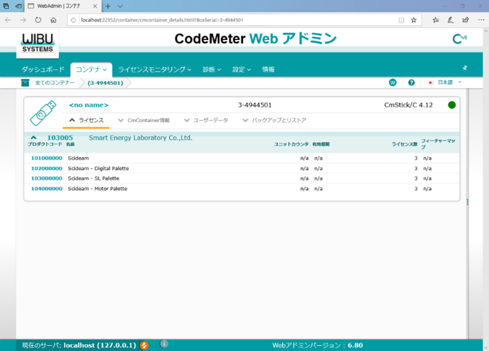This screenshot has height=351, width=489.
Task: Click the Japan flag icon
Action: point(430,83)
